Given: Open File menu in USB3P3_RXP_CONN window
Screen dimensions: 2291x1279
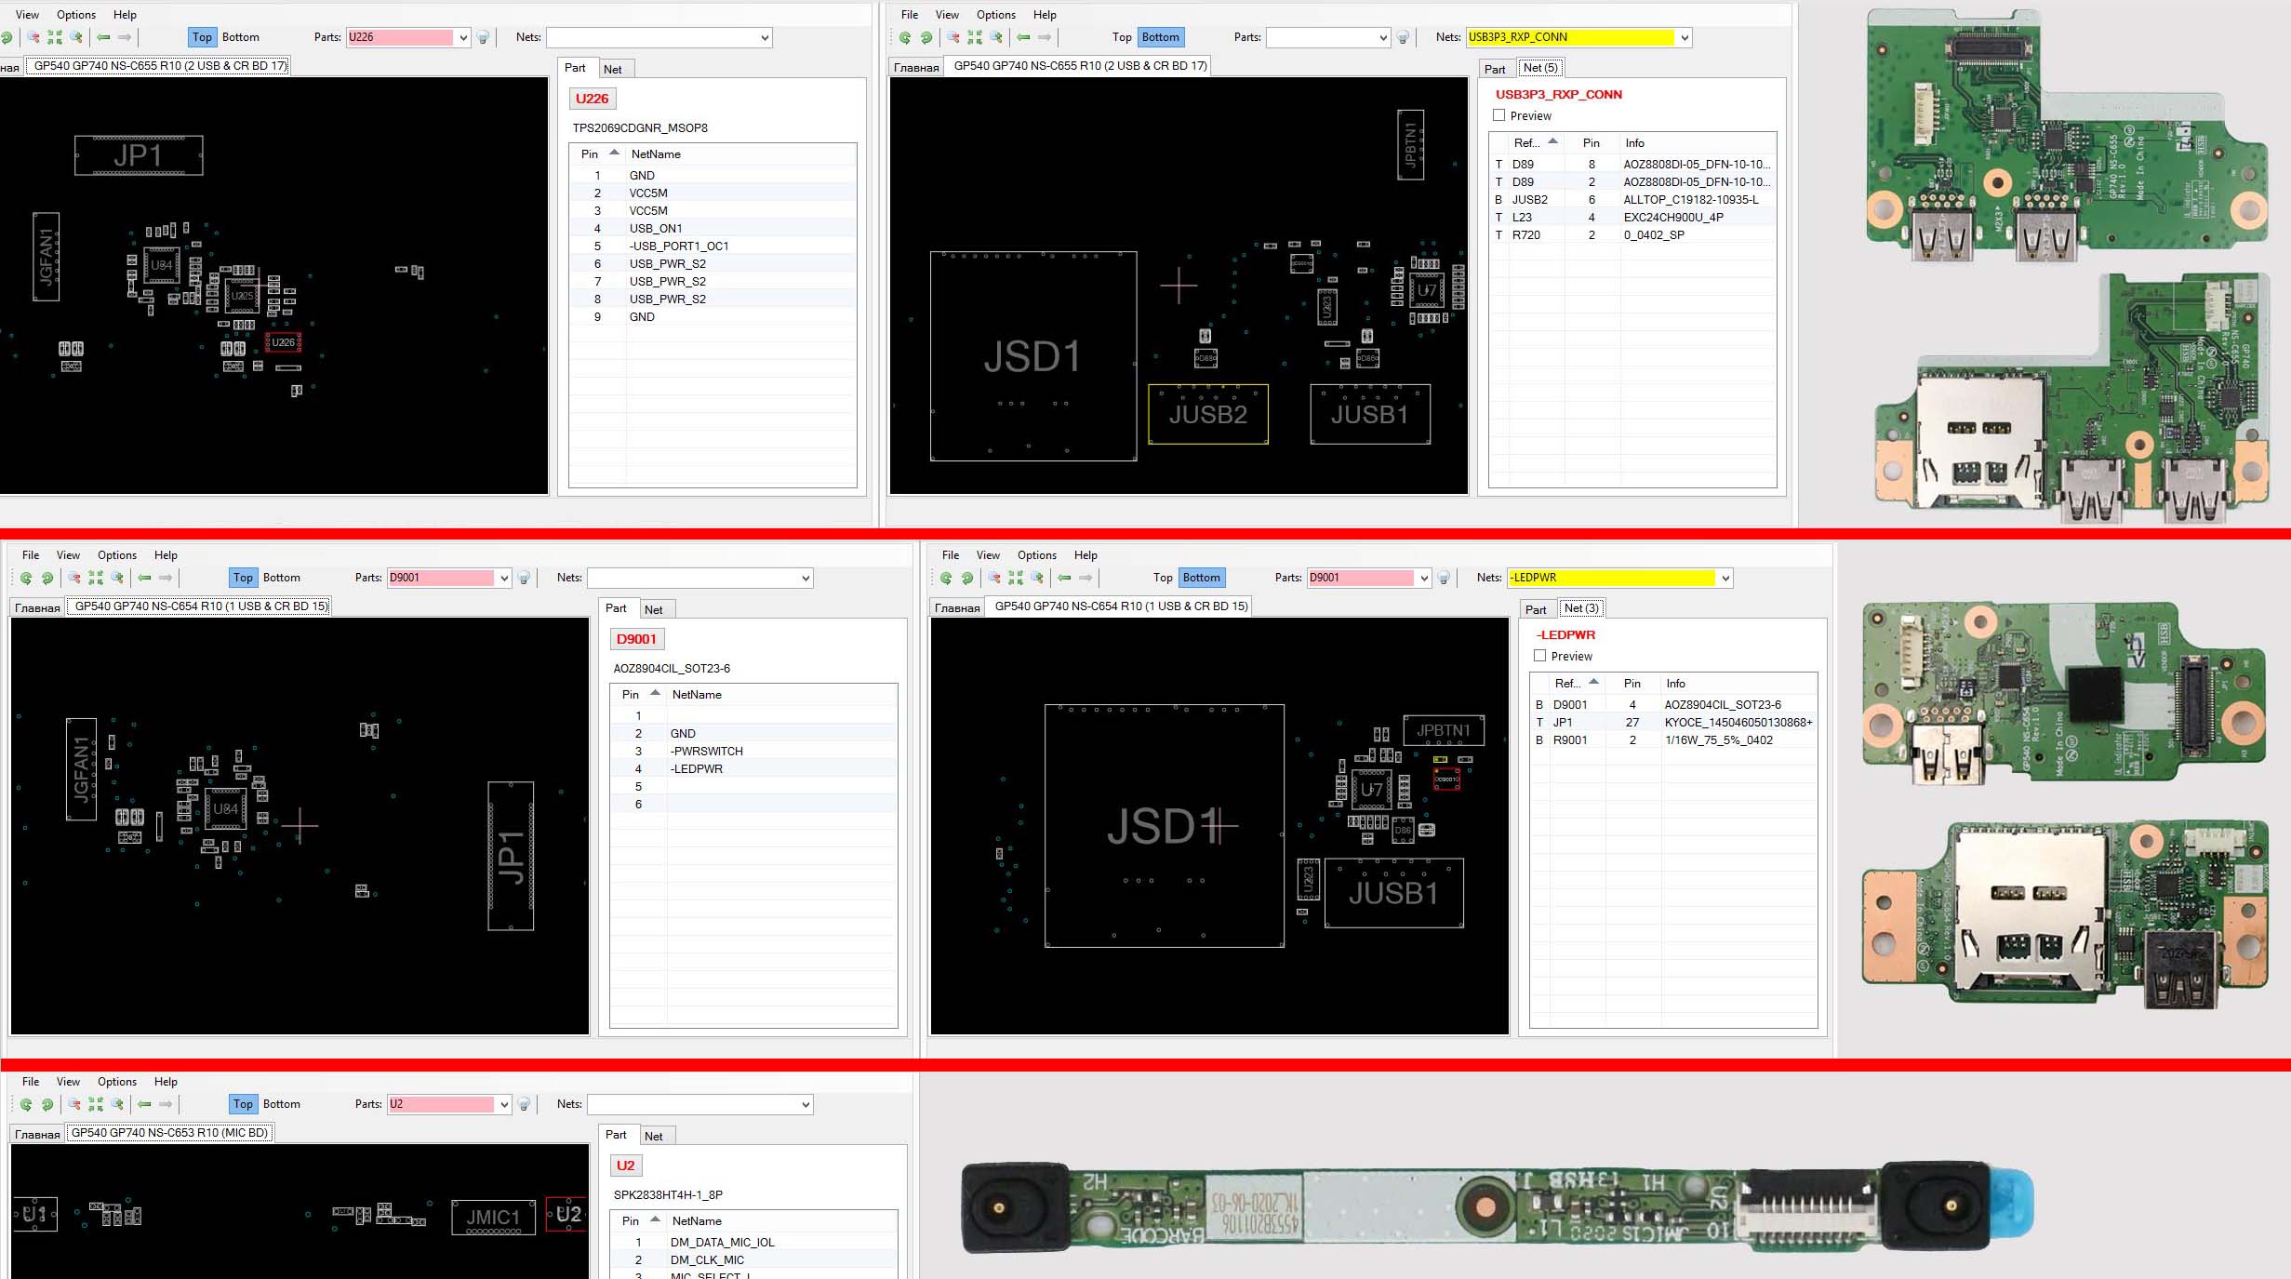Looking at the screenshot, I should [x=910, y=15].
